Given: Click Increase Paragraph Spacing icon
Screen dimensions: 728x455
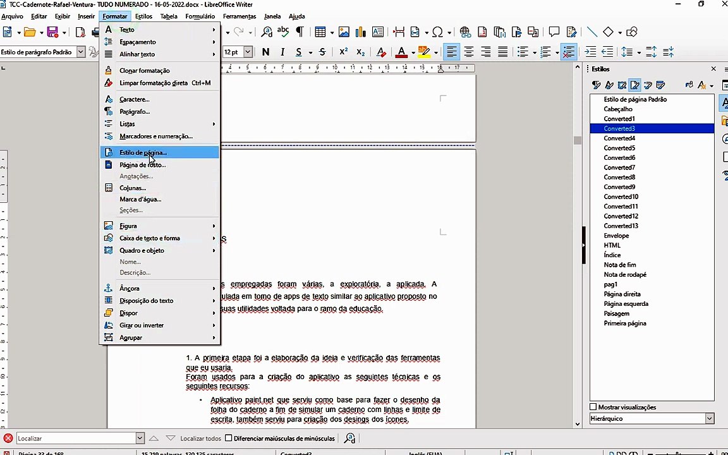Looking at the screenshot, I should pyautogui.click(x=652, y=52).
